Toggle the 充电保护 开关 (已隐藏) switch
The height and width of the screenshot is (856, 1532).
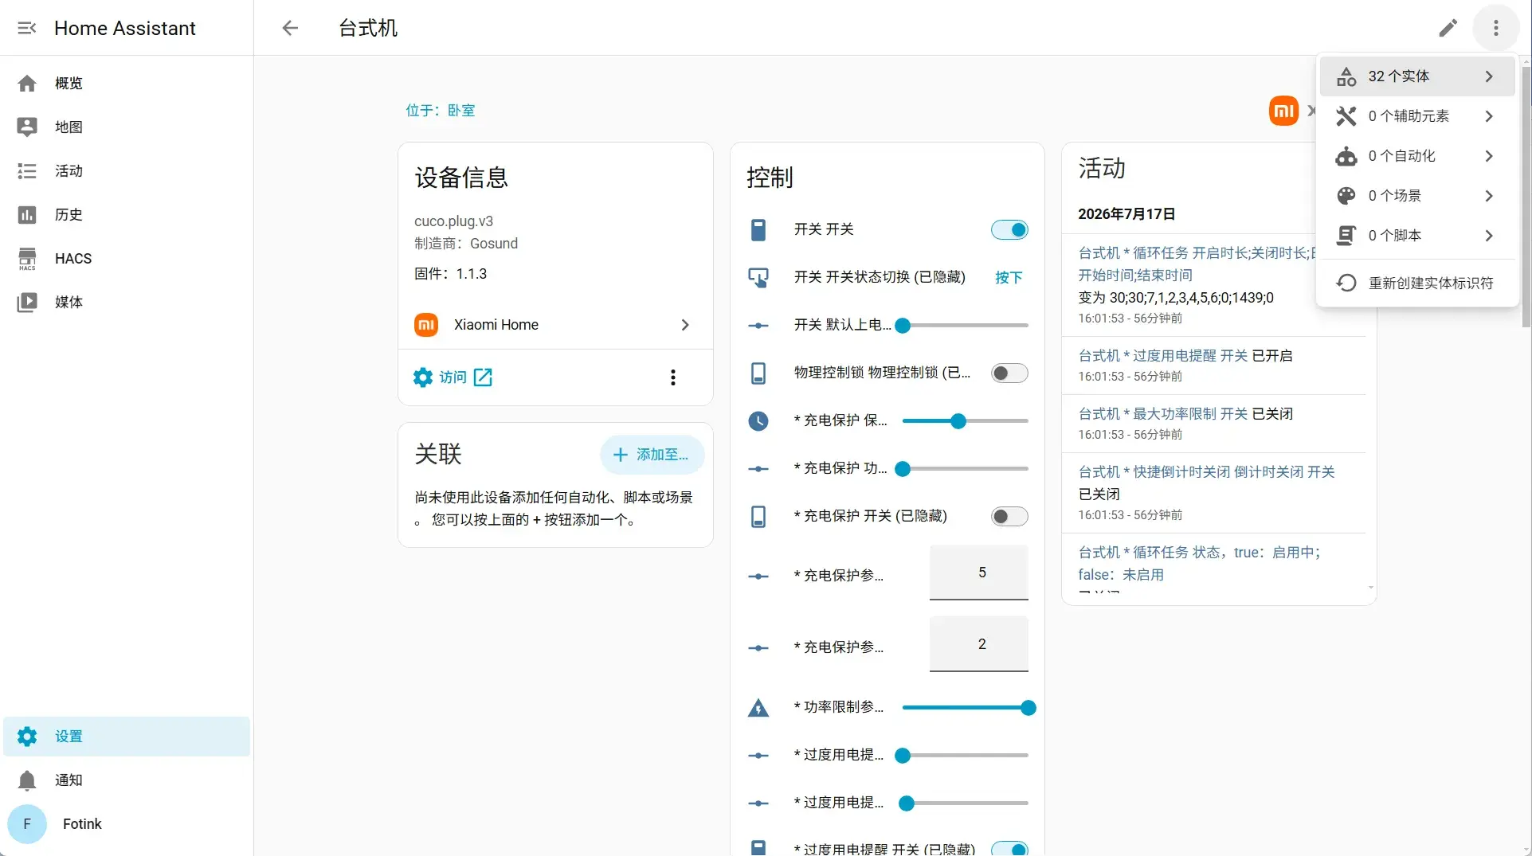(x=1009, y=516)
